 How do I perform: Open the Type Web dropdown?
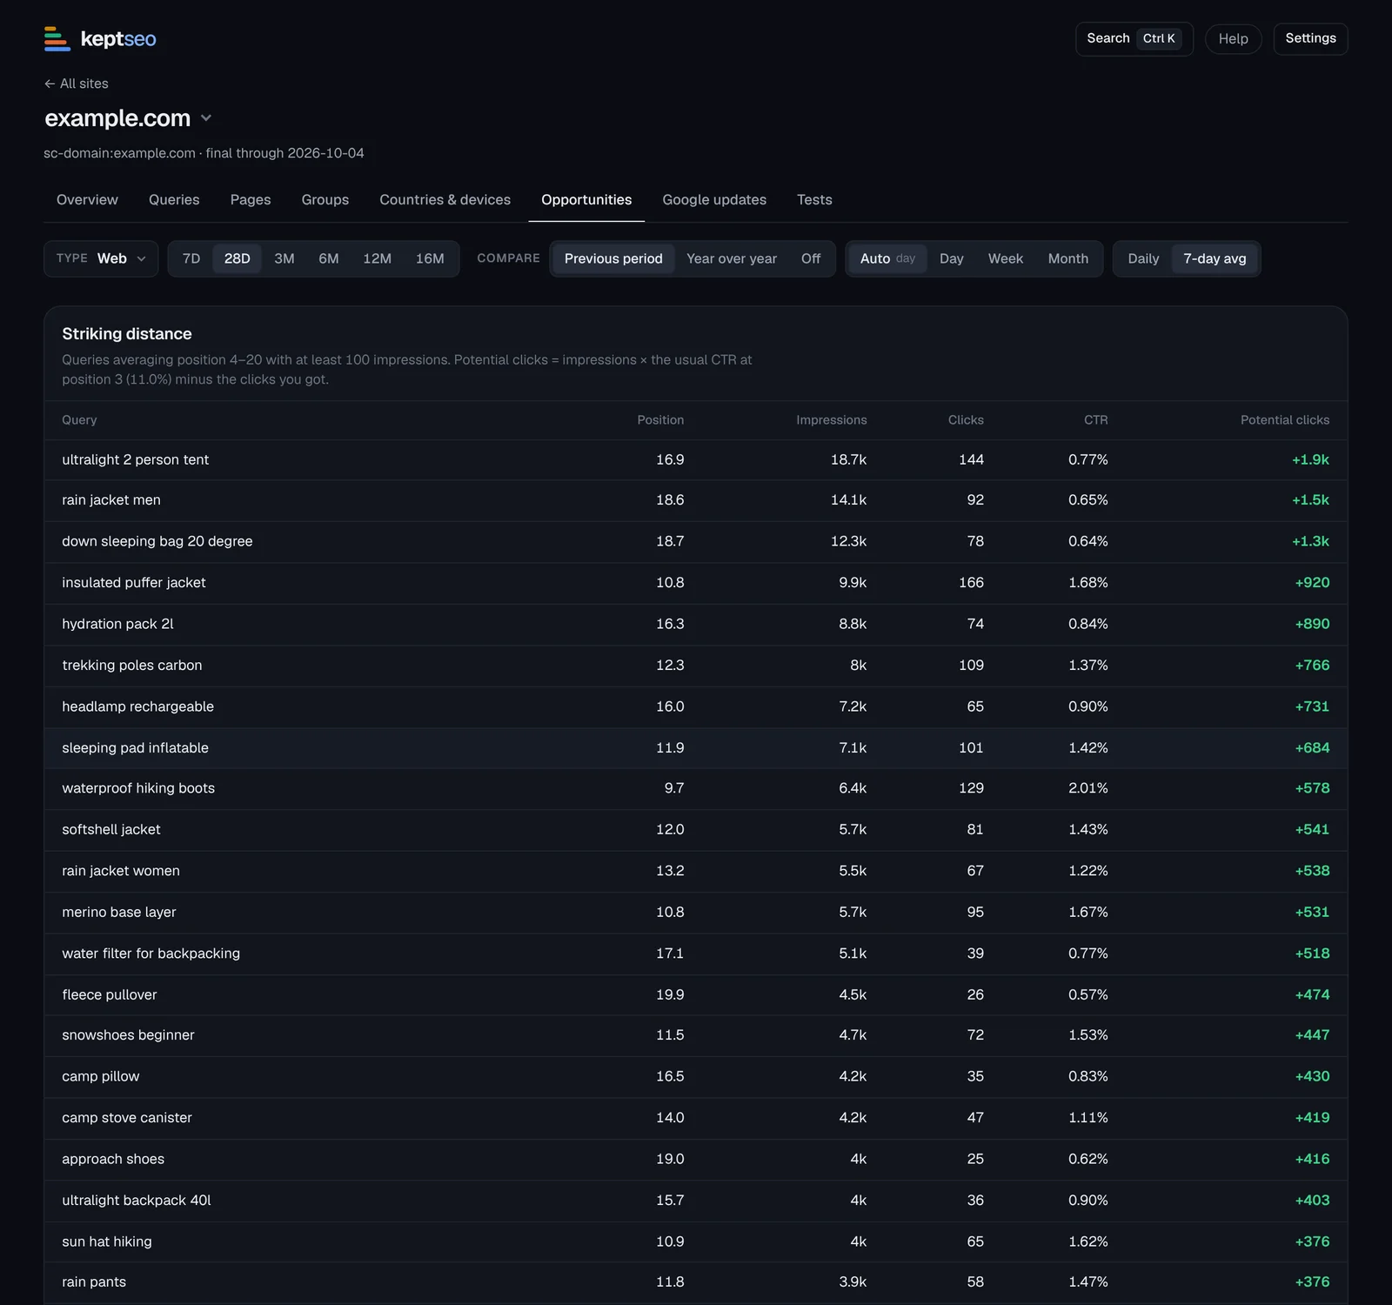pos(101,258)
